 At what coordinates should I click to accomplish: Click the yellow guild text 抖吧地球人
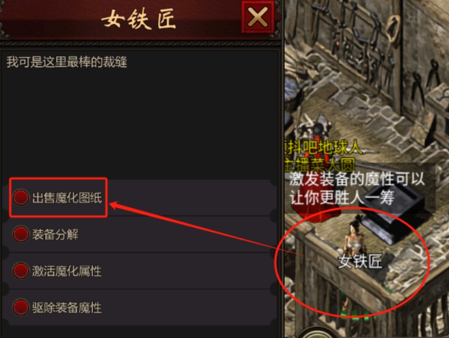pos(324,148)
